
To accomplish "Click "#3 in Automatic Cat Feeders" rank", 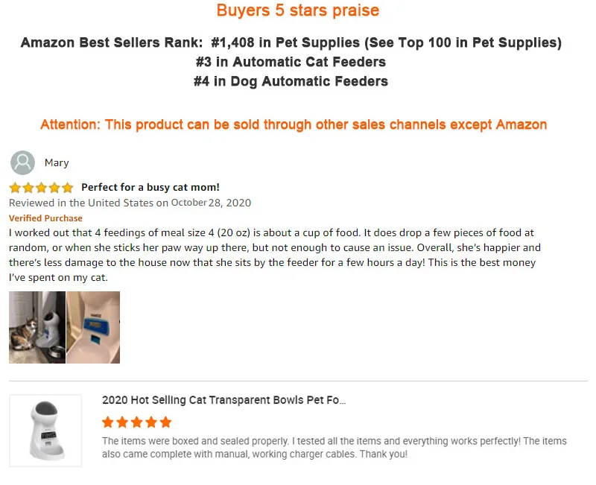I will click(x=291, y=62).
